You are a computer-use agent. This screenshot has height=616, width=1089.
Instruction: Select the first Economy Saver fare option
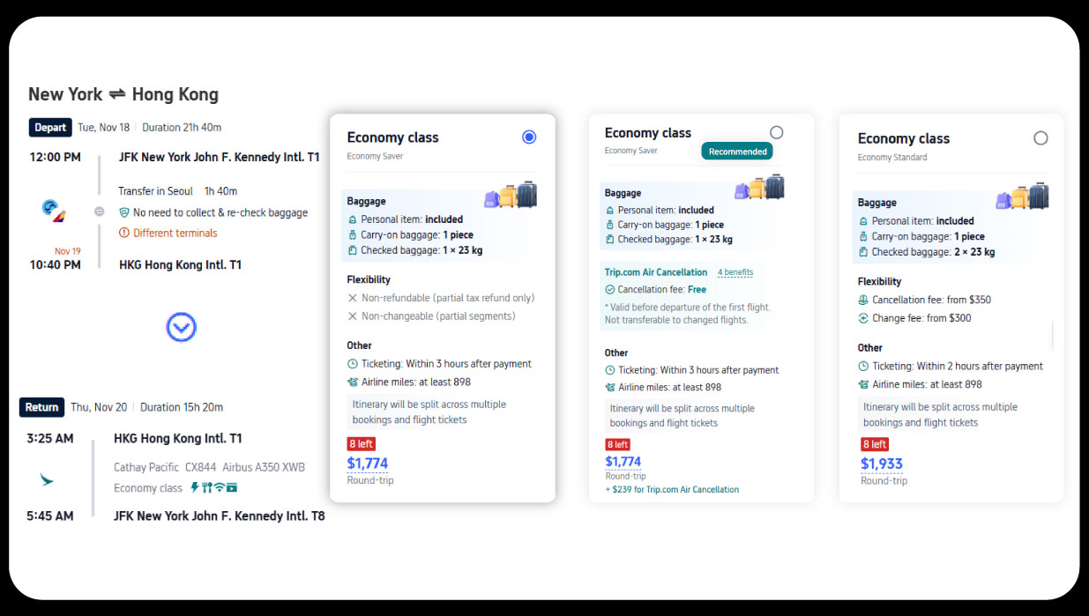pos(528,137)
